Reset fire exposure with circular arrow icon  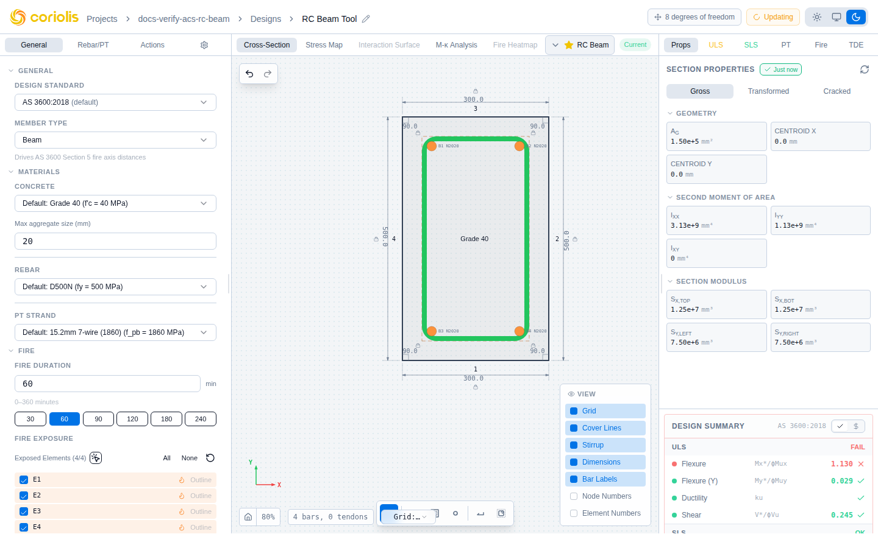(x=210, y=458)
